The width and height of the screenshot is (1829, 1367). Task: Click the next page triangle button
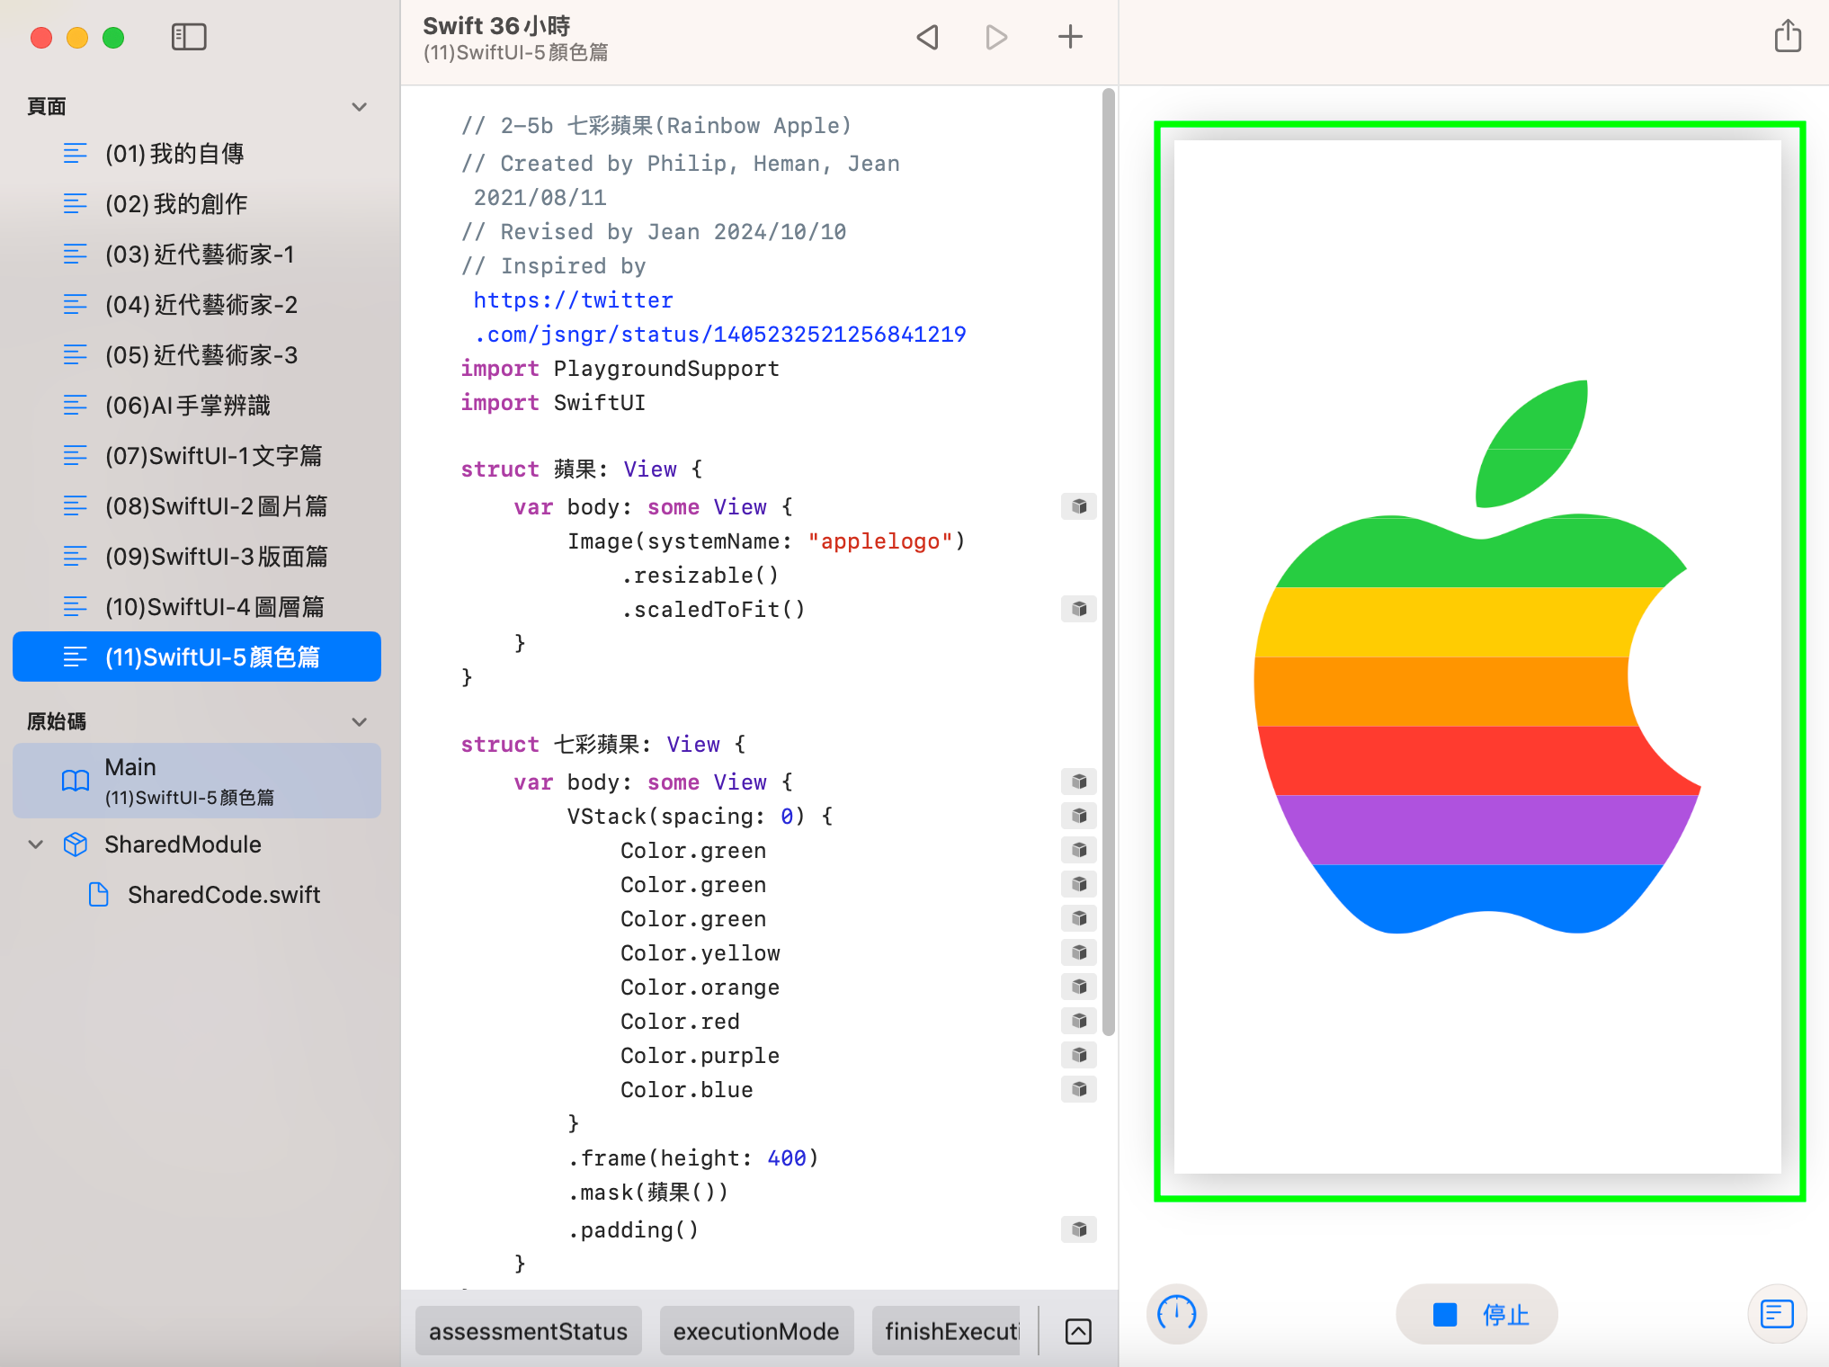coord(996,37)
